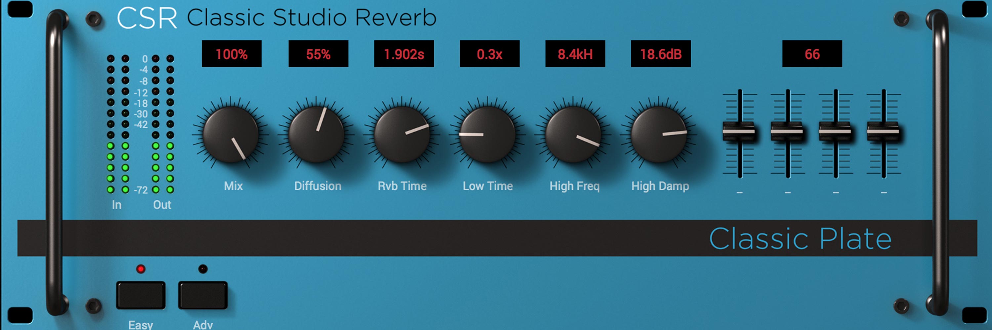The height and width of the screenshot is (330, 992).
Task: Enable Easy mode button
Action: [x=141, y=295]
